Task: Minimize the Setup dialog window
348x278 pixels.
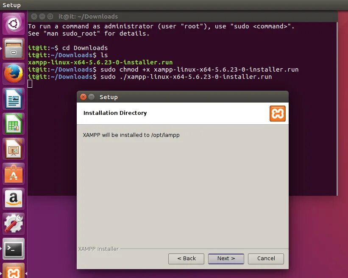Action: click(x=91, y=97)
